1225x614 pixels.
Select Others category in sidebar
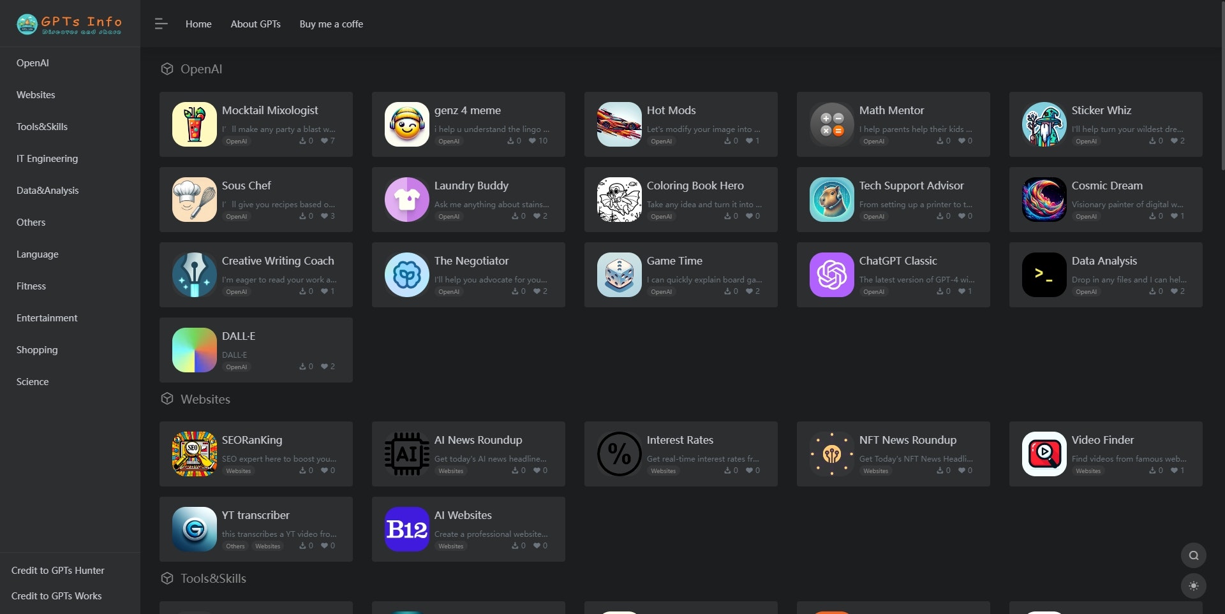tap(31, 223)
